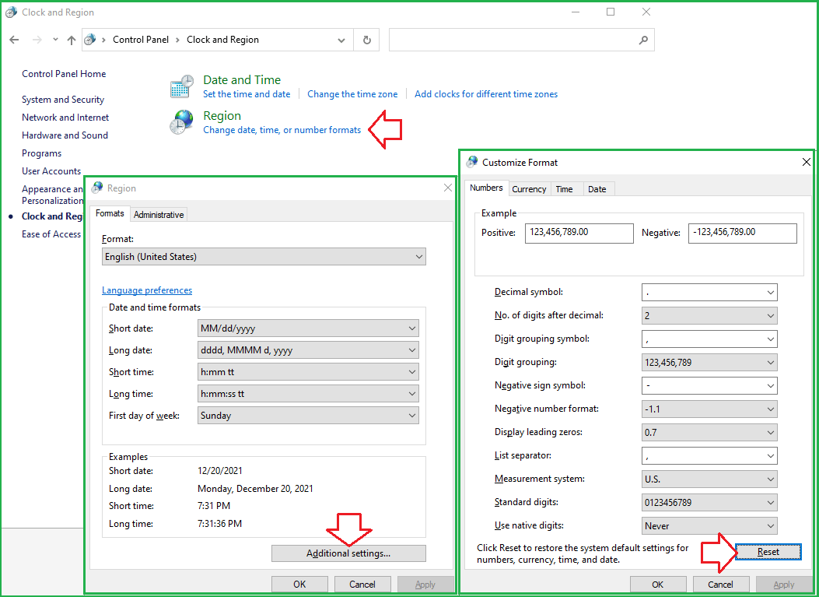Open Language preferences link

(x=147, y=290)
